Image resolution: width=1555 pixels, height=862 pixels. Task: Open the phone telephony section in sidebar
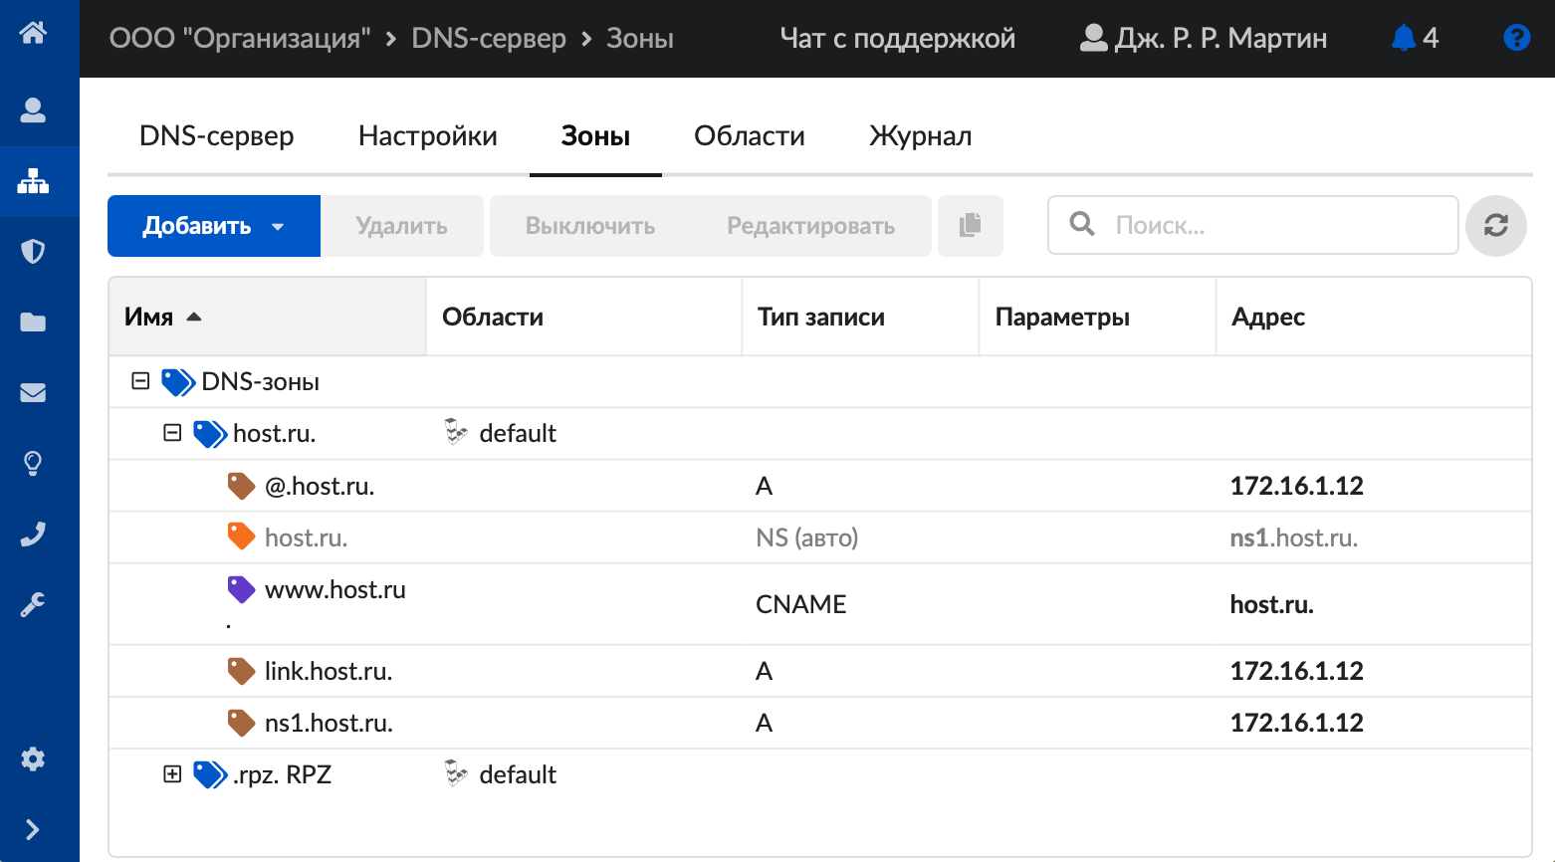click(33, 535)
